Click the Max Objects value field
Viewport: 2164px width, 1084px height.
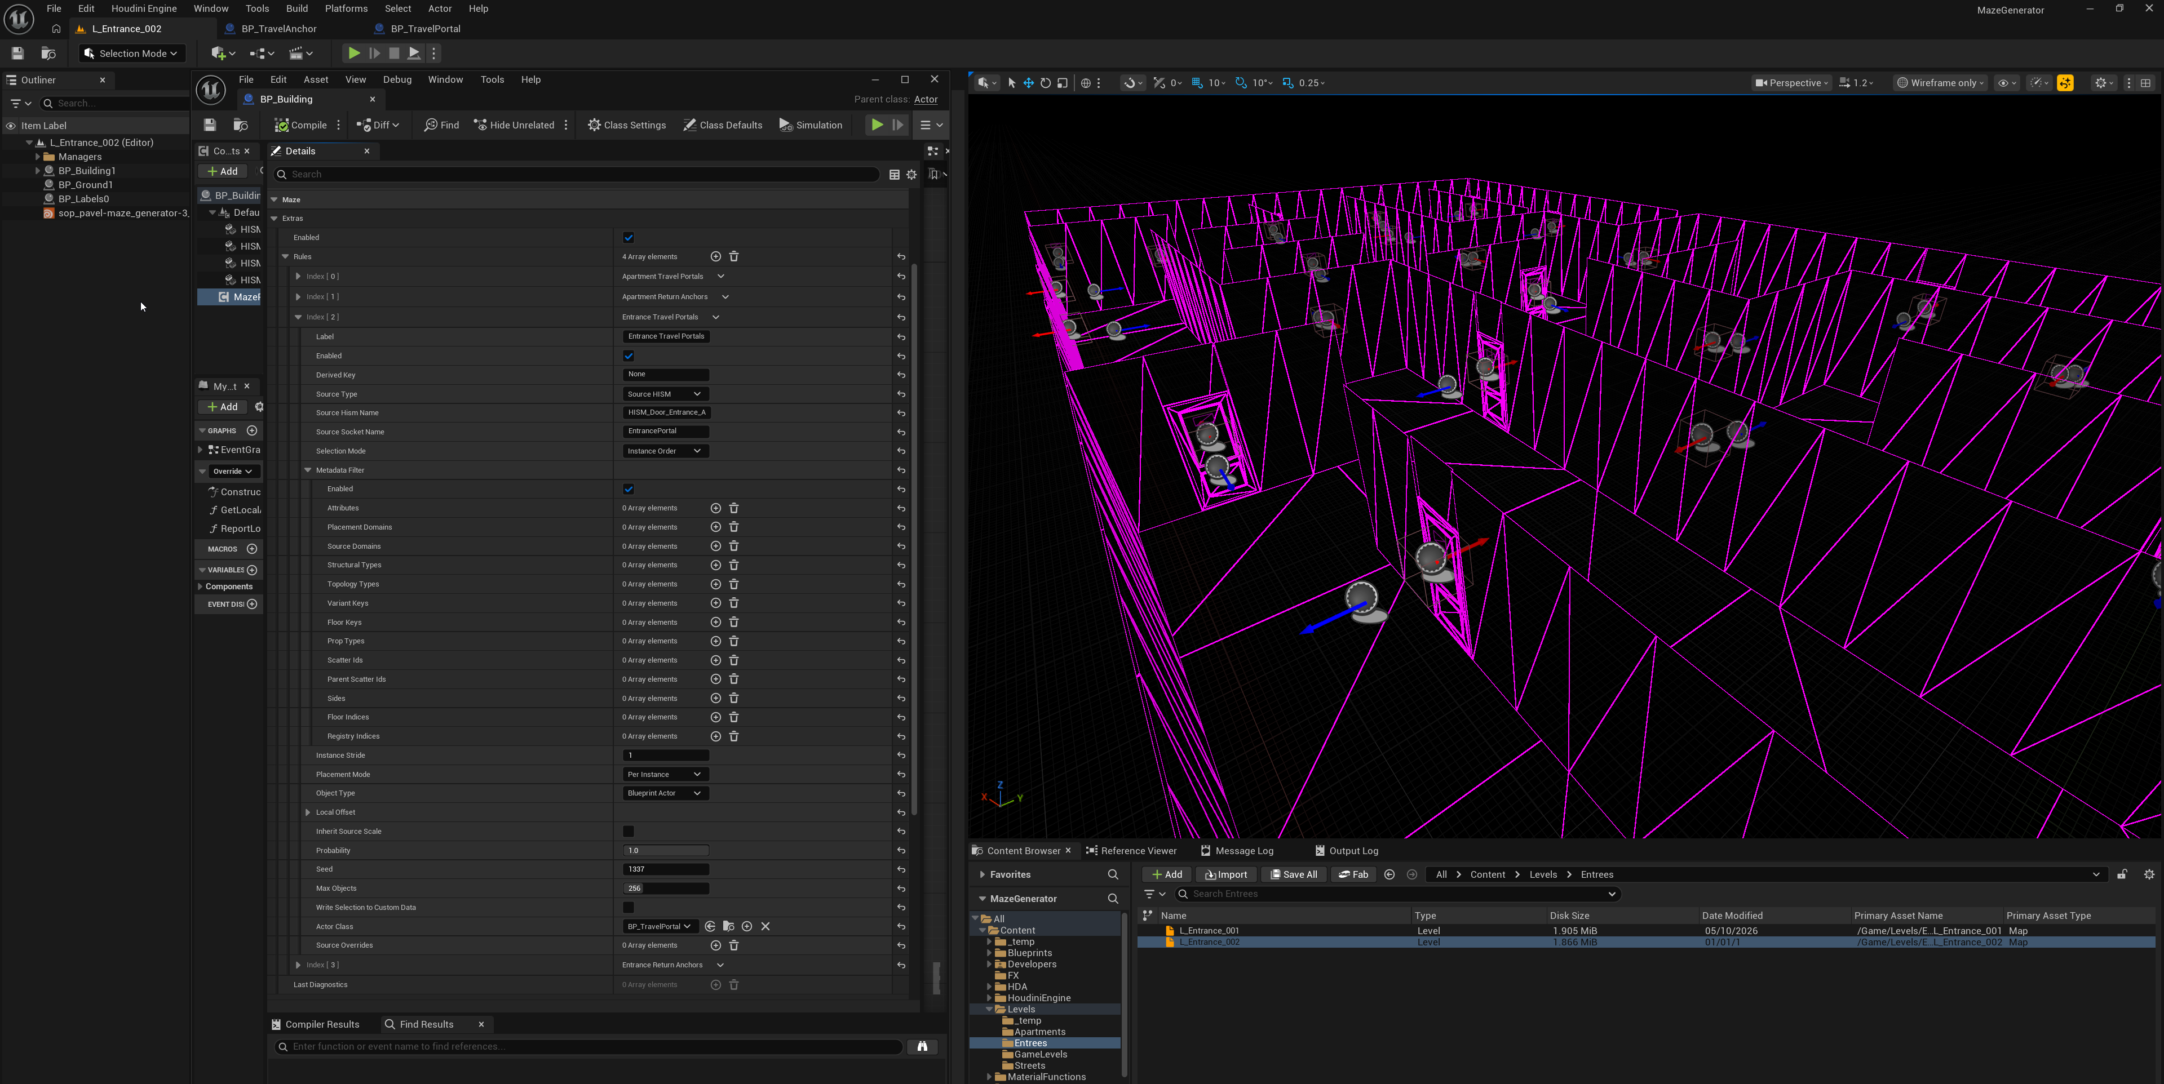665,888
